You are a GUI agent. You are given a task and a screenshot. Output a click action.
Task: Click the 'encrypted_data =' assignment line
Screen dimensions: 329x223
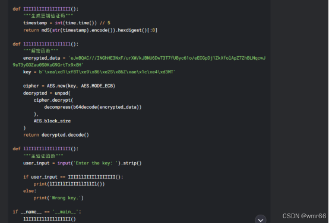coord(144,58)
